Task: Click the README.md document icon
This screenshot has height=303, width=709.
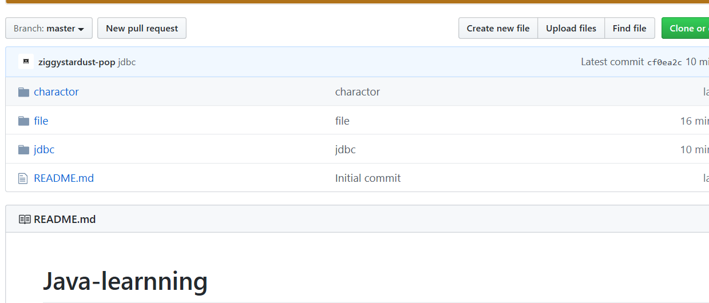Action: [x=23, y=178]
